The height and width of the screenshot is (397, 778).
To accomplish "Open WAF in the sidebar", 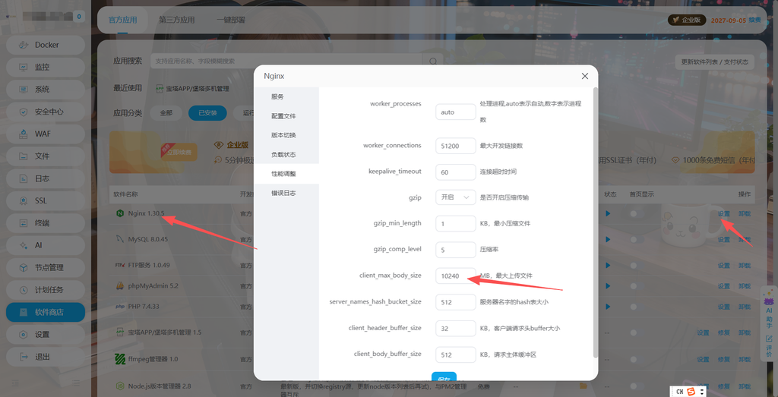I will coord(45,134).
